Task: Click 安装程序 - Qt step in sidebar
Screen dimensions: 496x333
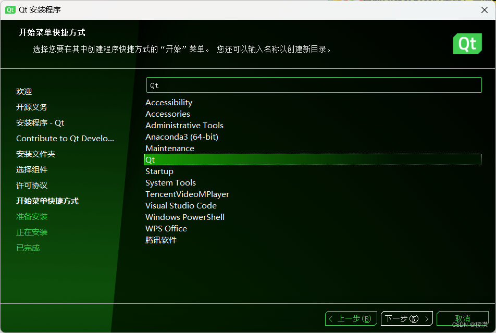Action: click(x=40, y=123)
